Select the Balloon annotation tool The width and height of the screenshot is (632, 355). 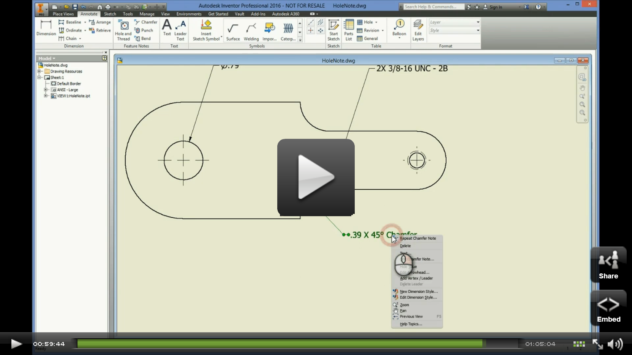click(x=399, y=28)
